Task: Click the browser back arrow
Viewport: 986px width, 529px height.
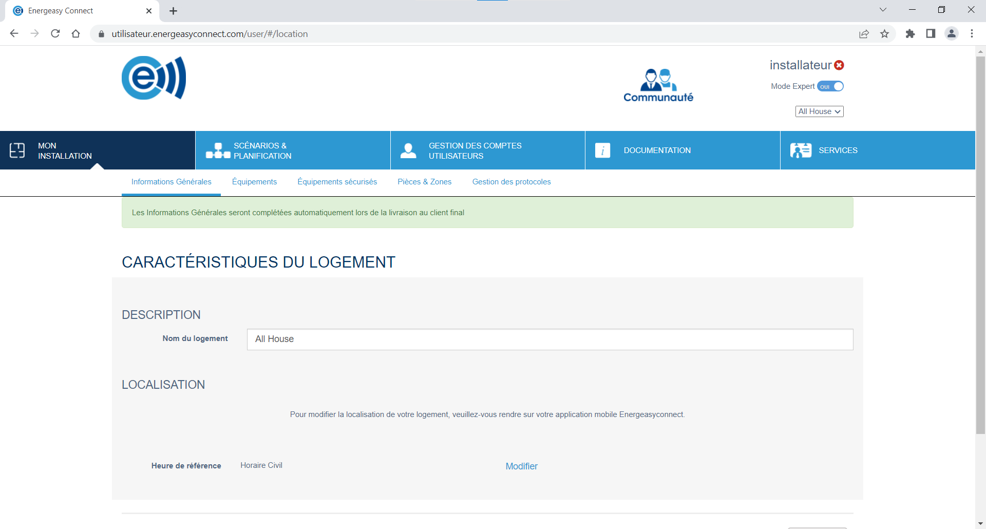Action: pos(14,34)
